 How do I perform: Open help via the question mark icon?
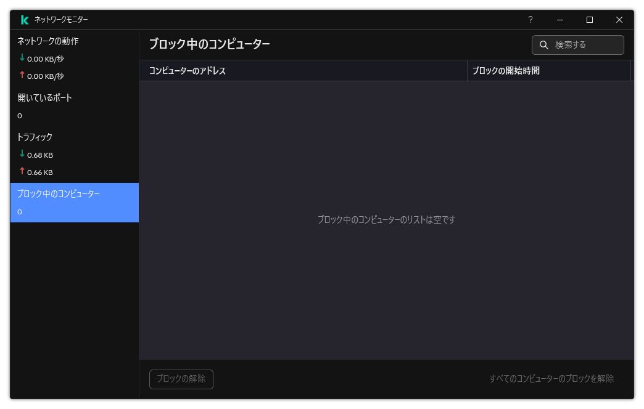[530, 20]
